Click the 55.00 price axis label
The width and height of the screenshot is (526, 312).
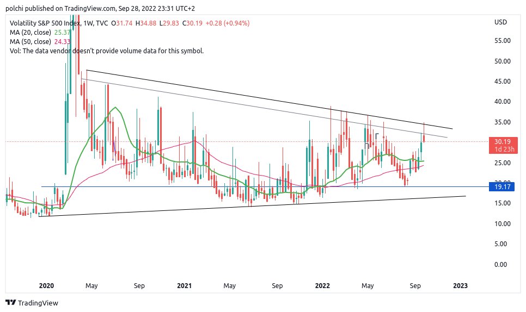pos(503,41)
